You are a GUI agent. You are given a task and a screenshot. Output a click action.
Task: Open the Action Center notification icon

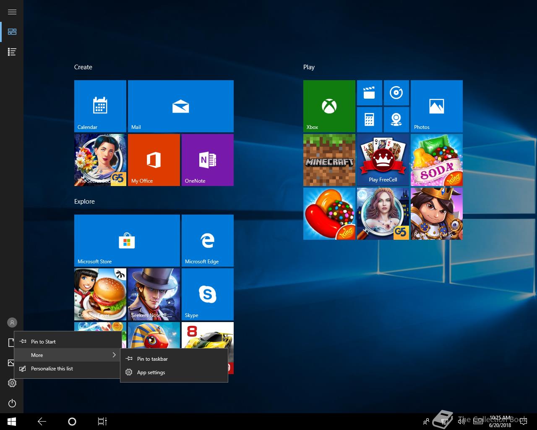tap(524, 422)
